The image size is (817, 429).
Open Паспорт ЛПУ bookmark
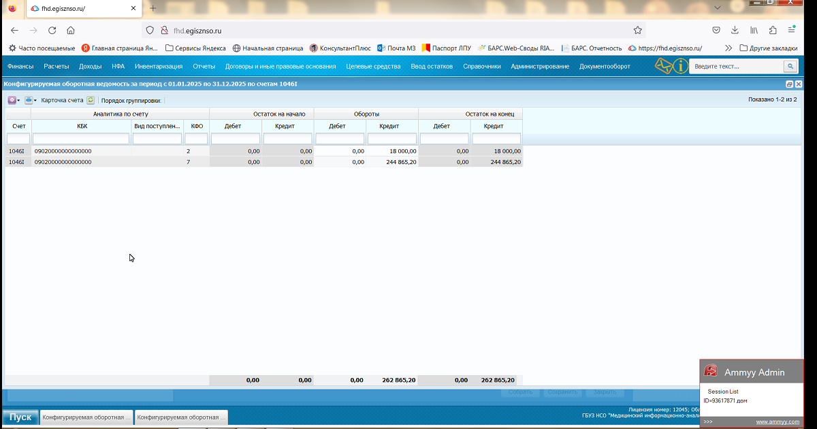tap(447, 48)
